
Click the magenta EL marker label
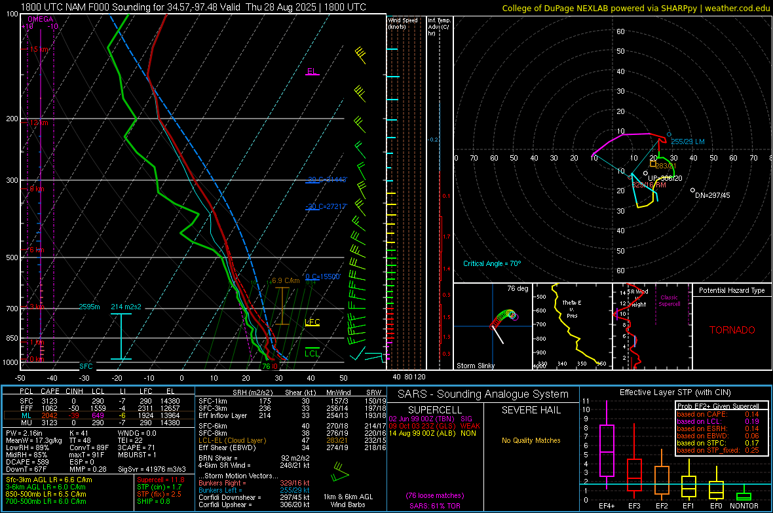point(312,71)
